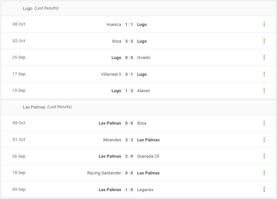This screenshot has width=277, height=199.
Task: Open Racing Santander team link
Action: [x=104, y=173]
